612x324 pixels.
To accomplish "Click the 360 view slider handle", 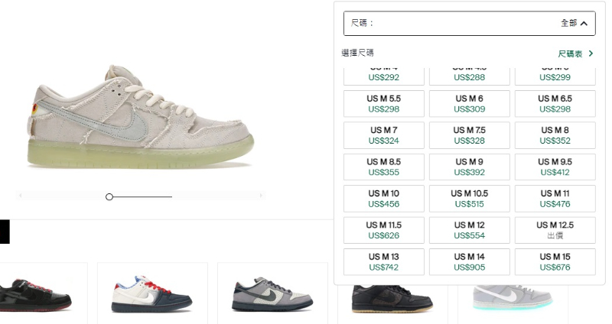I will coord(109,197).
